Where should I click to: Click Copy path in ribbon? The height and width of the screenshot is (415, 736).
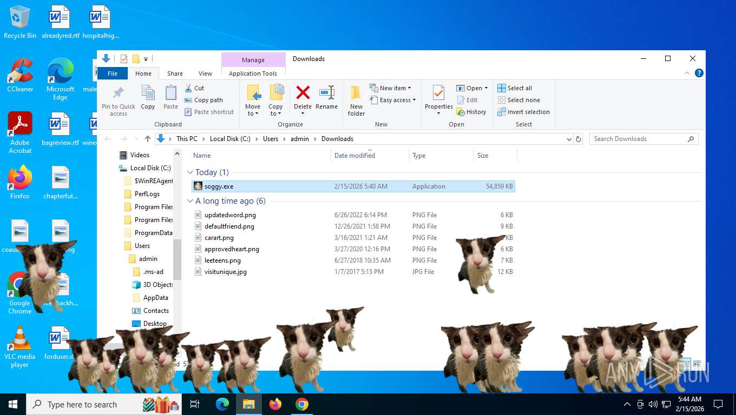point(203,100)
